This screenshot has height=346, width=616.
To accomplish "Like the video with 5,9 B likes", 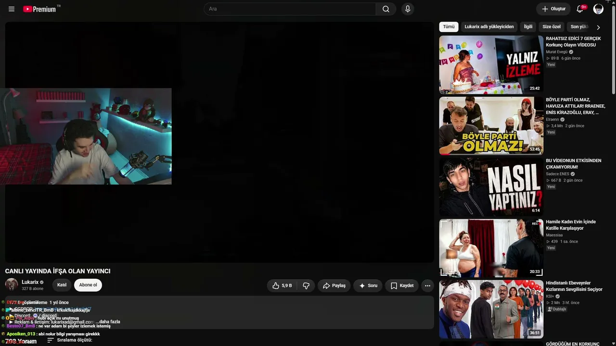I will point(282,285).
